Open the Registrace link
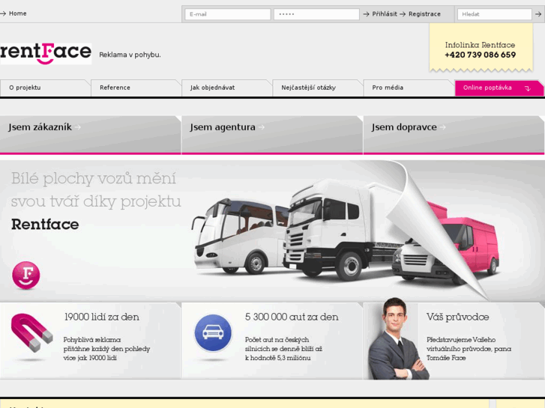The width and height of the screenshot is (545, 408). (424, 14)
